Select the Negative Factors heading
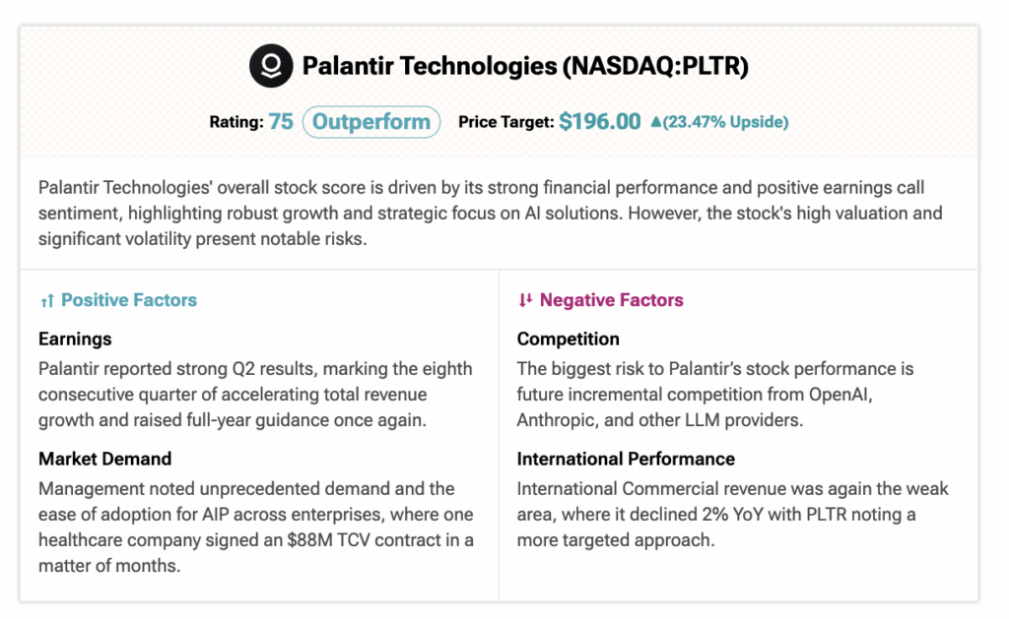1009x619 pixels. (611, 300)
